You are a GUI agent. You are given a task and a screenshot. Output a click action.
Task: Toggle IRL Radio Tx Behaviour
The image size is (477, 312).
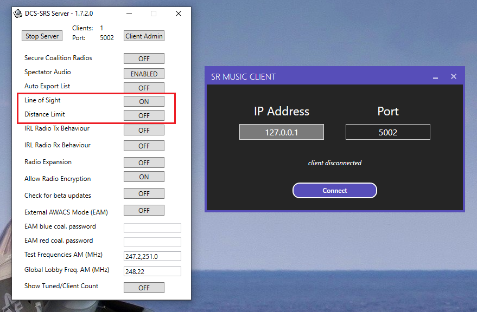pyautogui.click(x=144, y=130)
